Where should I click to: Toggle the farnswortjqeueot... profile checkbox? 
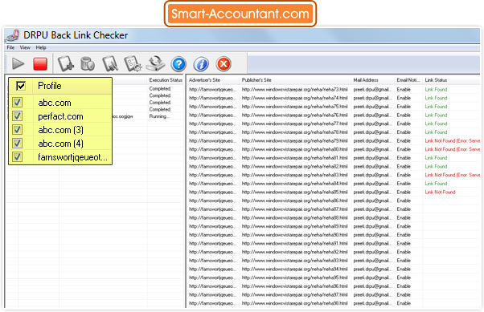pos(18,156)
